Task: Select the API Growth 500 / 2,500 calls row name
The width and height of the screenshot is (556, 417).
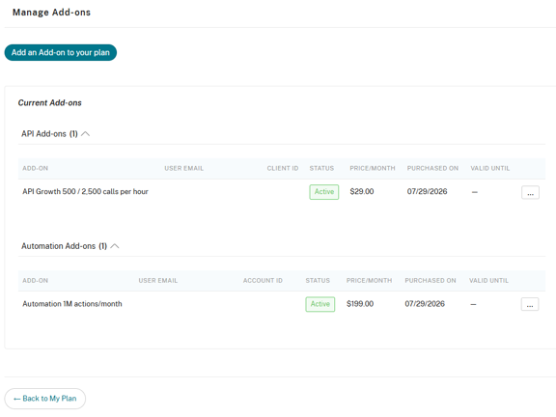Action: (85, 191)
